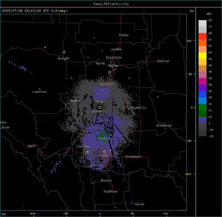222x217 pixels.
Task: Select the -30 value in the legend
Action: point(211,136)
